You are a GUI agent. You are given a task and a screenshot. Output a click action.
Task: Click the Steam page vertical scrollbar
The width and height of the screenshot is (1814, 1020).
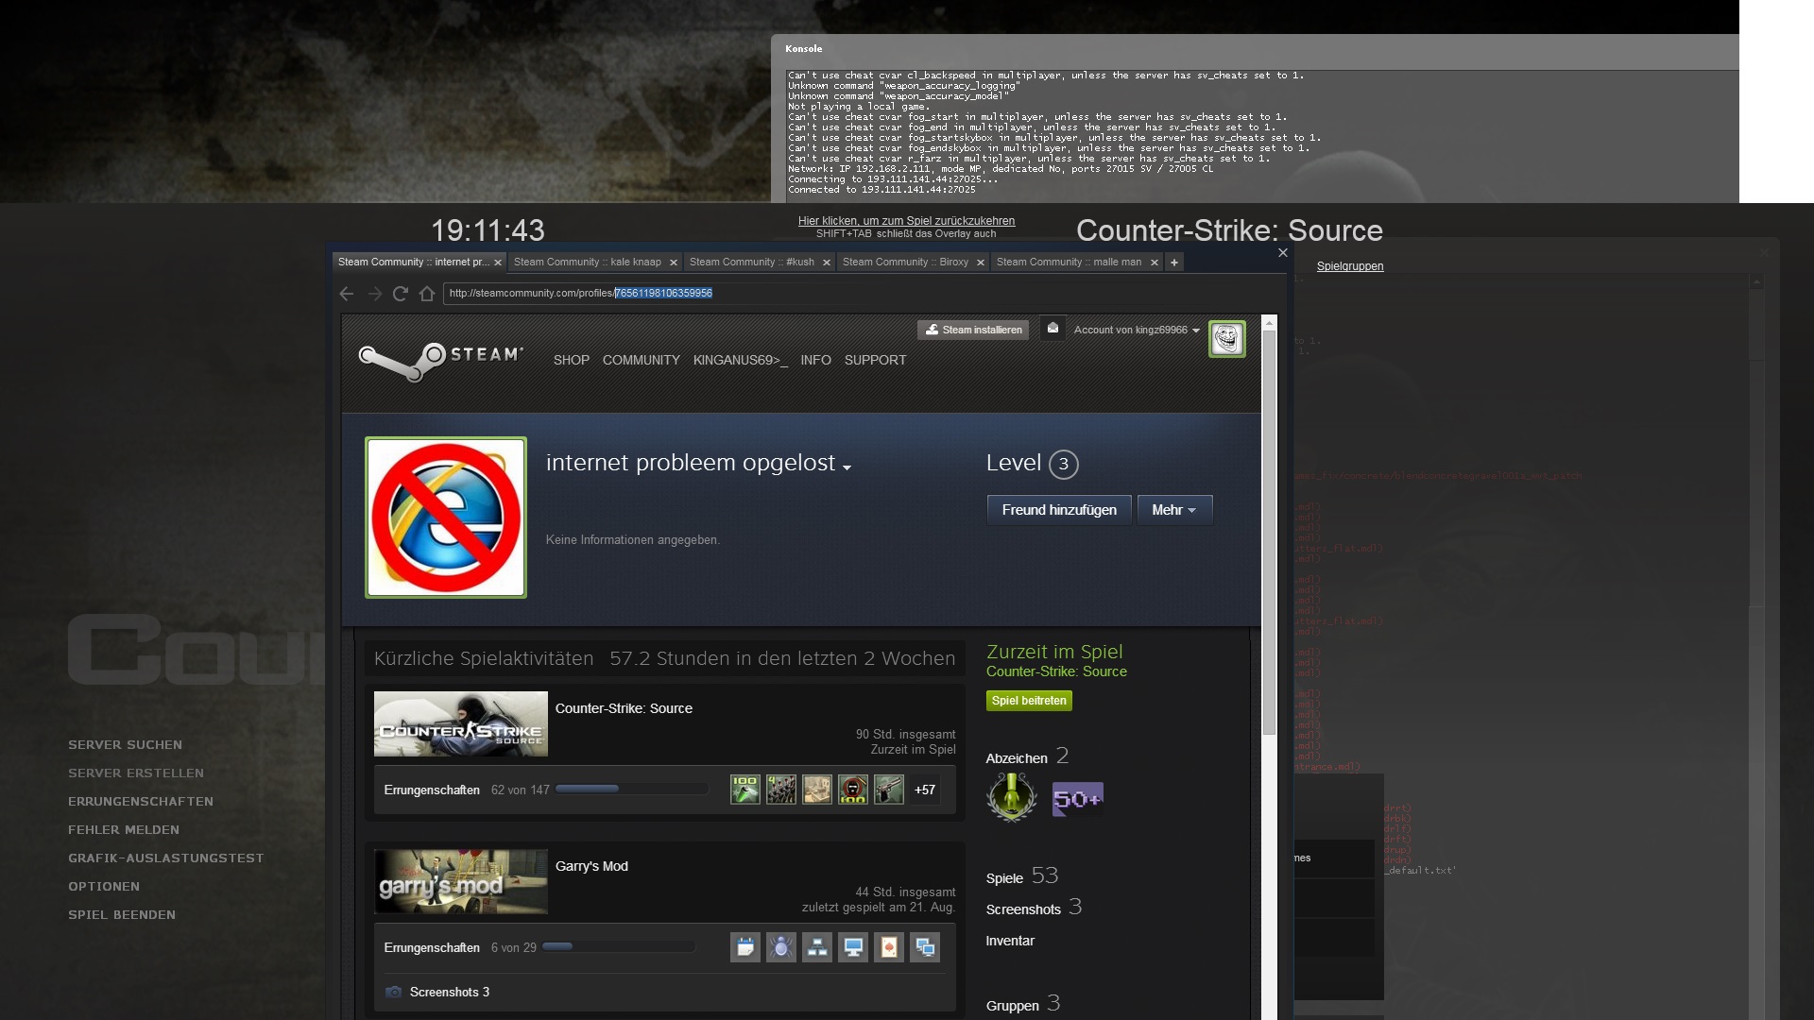[x=1269, y=529]
